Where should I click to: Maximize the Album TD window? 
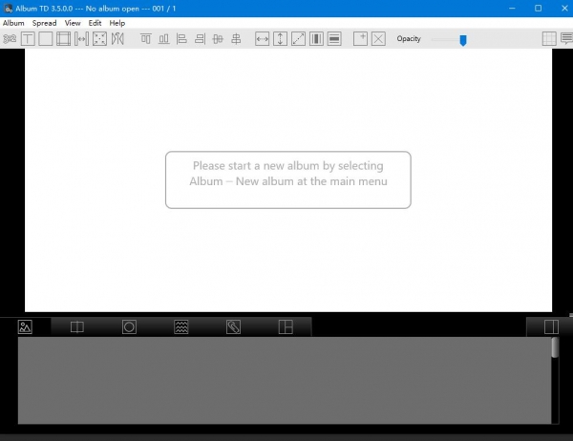(539, 8)
